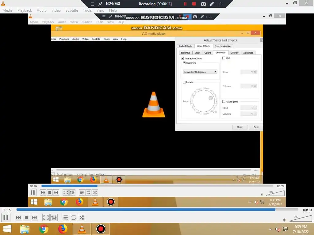Open the Bandicam hamburger menu on top bar
The image size is (314, 235).
point(92,4)
